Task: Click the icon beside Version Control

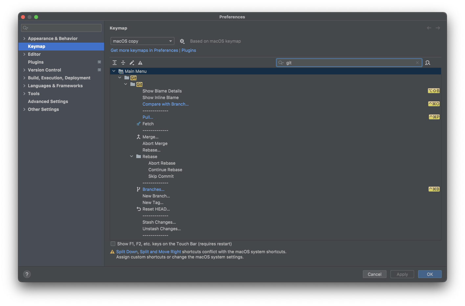Action: (99, 70)
